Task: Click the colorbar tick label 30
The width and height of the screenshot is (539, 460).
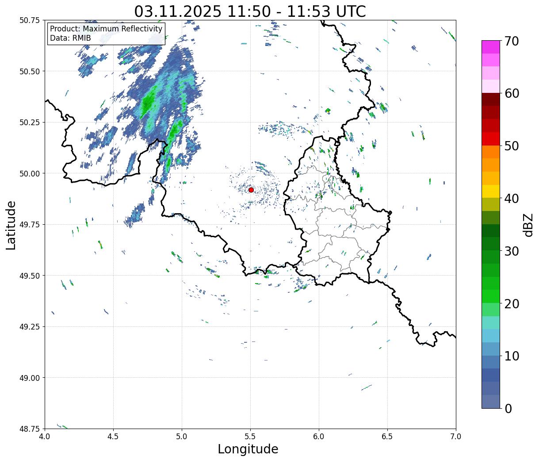Action: click(512, 251)
